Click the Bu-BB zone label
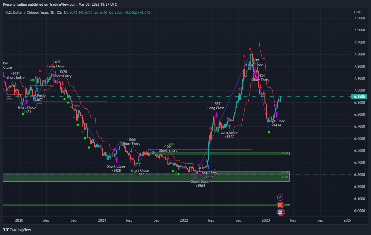This screenshot has width=371, height=235. pos(285,153)
